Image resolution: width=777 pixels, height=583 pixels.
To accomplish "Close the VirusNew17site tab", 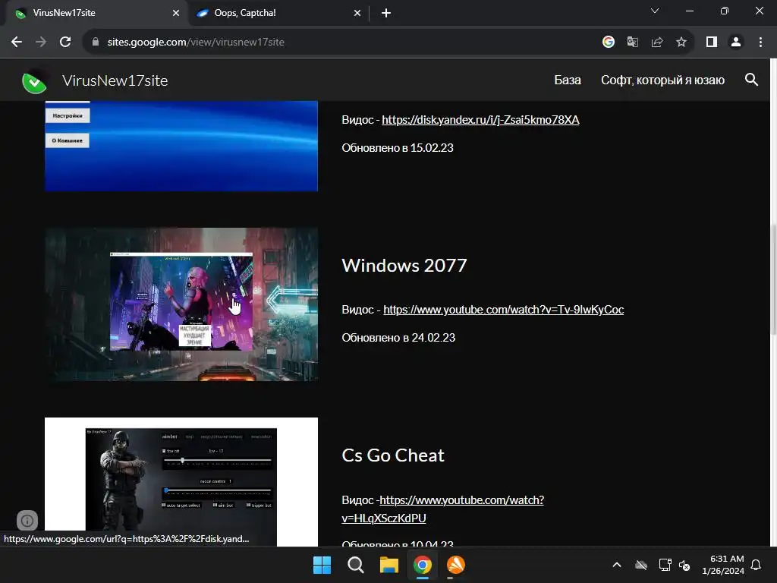I will tap(176, 13).
